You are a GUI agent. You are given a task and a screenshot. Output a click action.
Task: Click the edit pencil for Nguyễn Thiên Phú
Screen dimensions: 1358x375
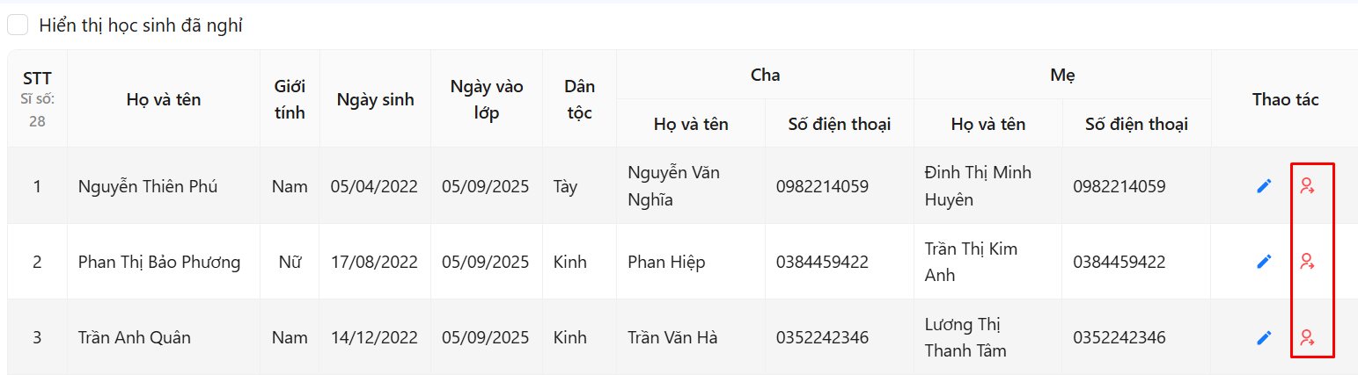coord(1264,186)
